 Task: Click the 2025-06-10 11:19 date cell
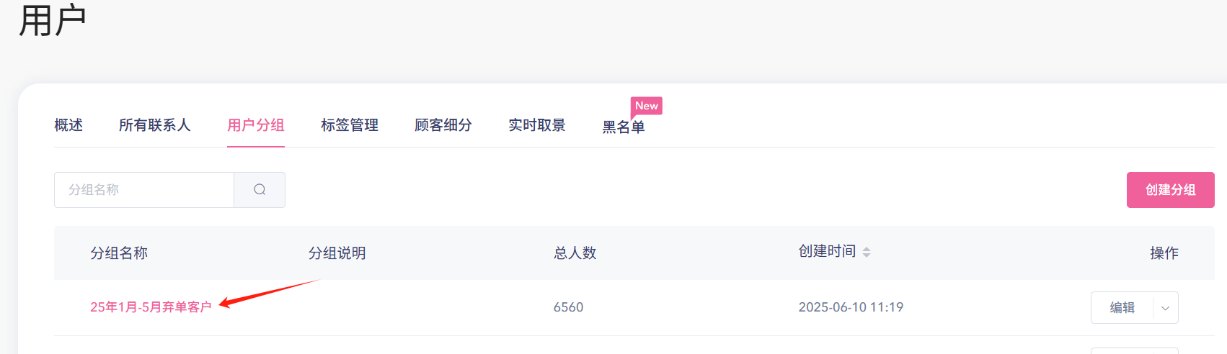coord(851,307)
